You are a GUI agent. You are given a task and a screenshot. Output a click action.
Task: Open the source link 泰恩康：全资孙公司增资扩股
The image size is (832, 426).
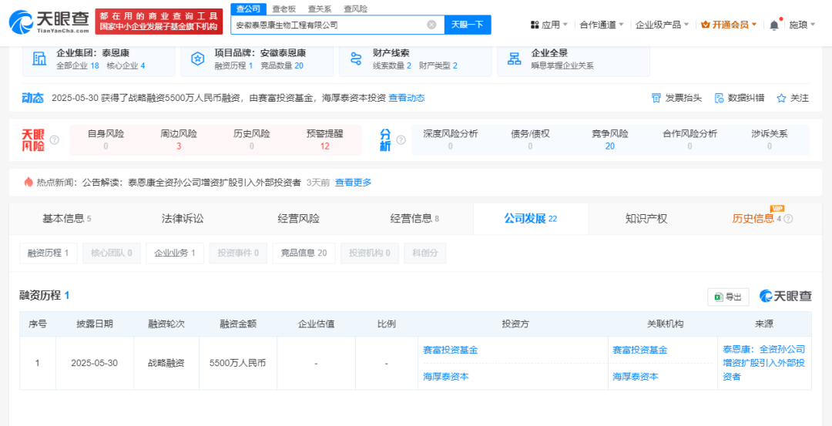coord(764,363)
